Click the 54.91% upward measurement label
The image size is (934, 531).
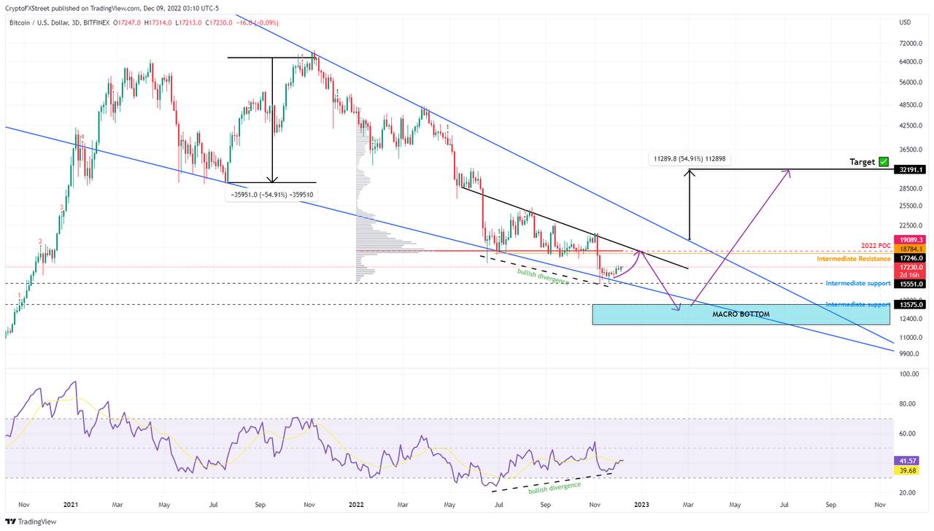click(x=688, y=158)
